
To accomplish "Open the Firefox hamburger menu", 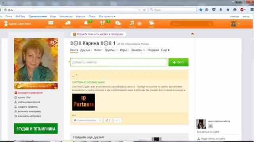I will point(252,9).
